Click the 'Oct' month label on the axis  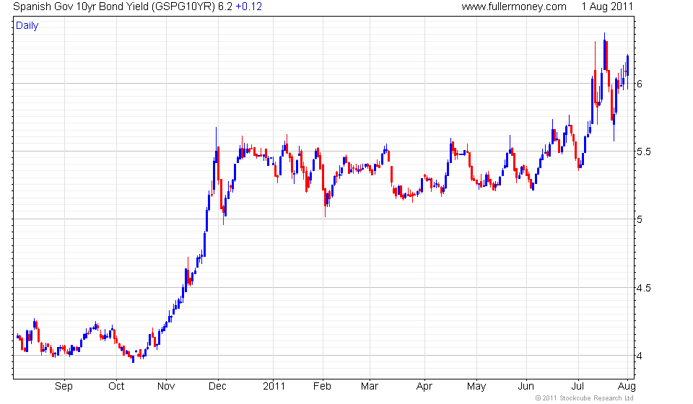click(x=116, y=387)
